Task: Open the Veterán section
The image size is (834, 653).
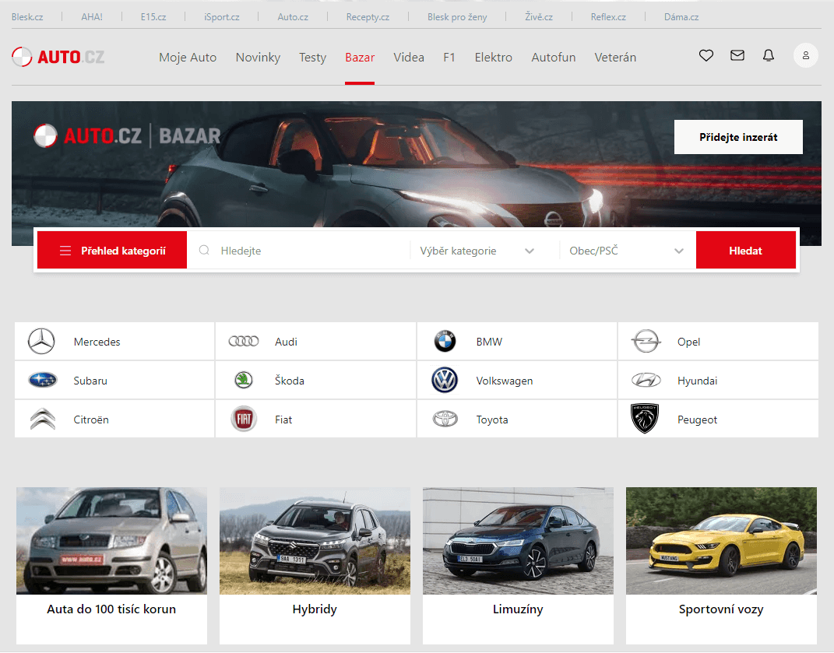Action: (x=615, y=58)
